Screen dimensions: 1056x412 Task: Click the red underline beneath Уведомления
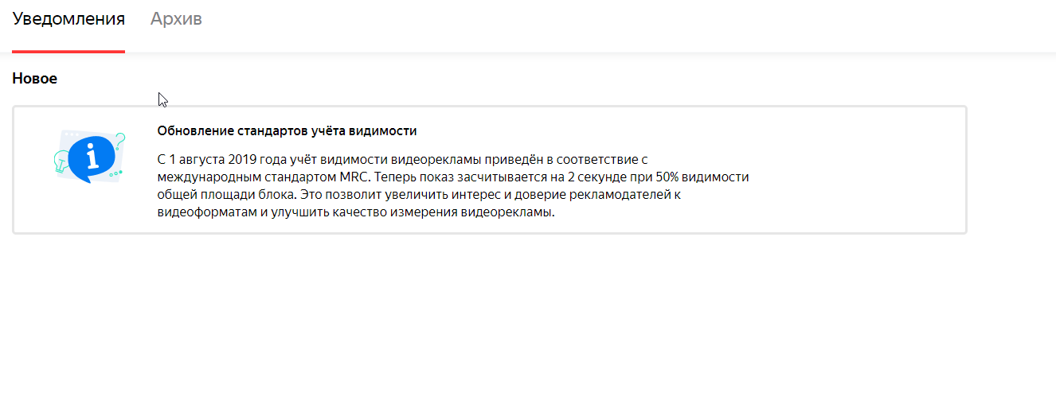pos(68,51)
